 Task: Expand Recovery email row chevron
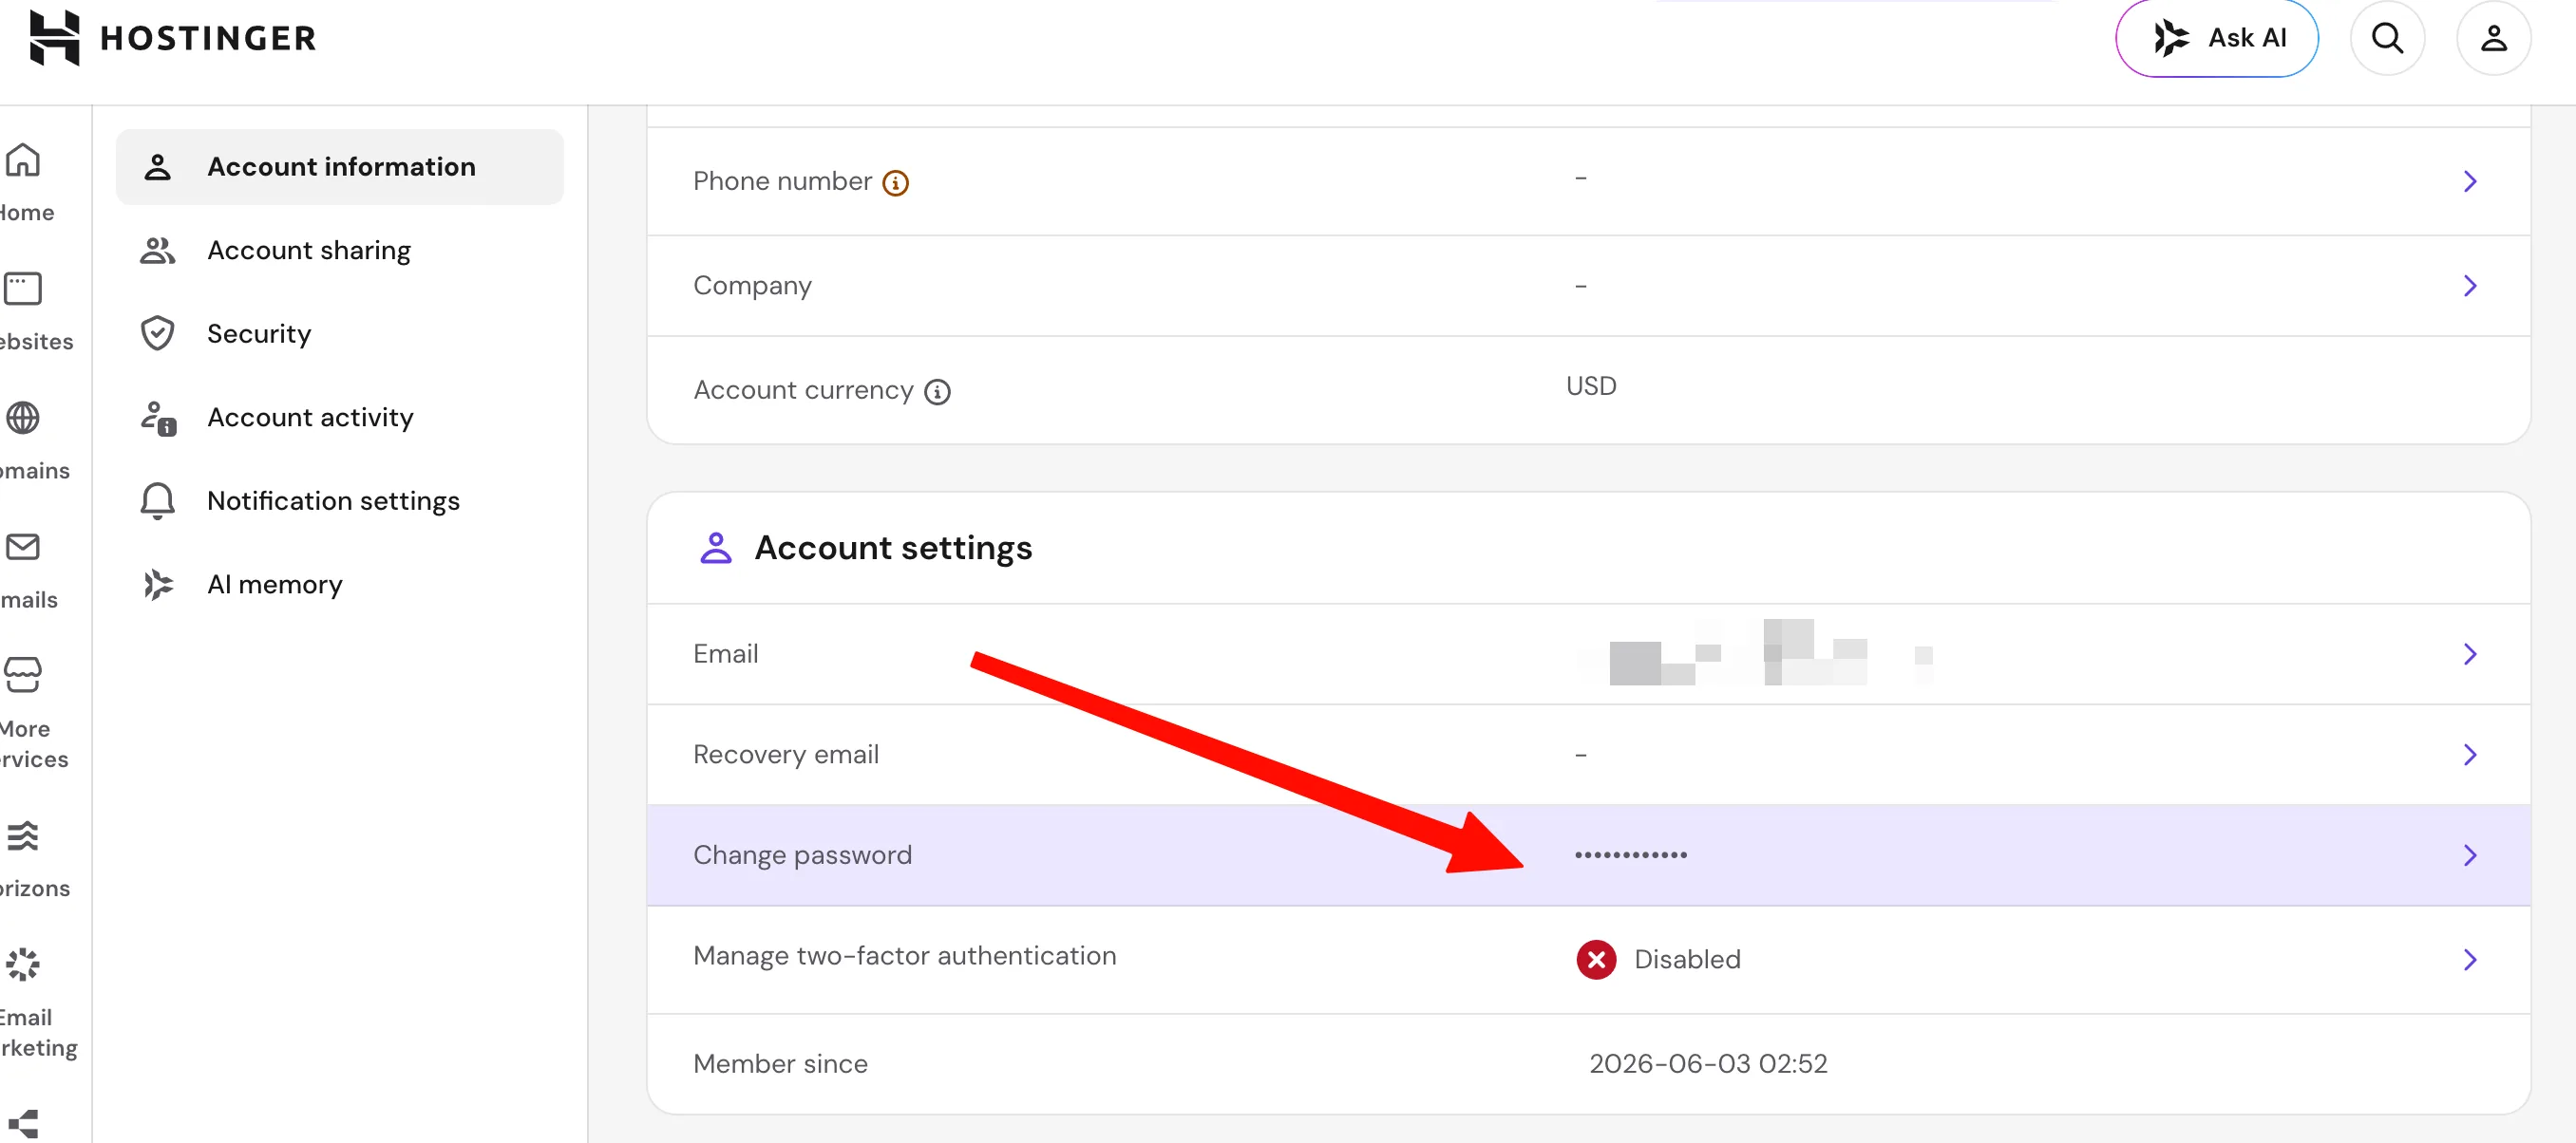pos(2470,755)
